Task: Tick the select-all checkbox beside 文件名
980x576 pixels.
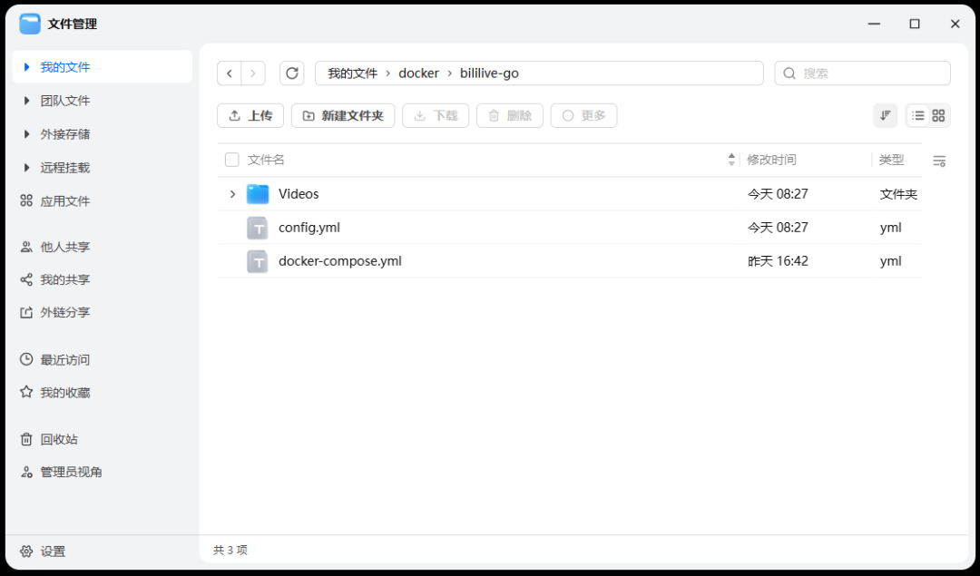Action: pyautogui.click(x=232, y=160)
